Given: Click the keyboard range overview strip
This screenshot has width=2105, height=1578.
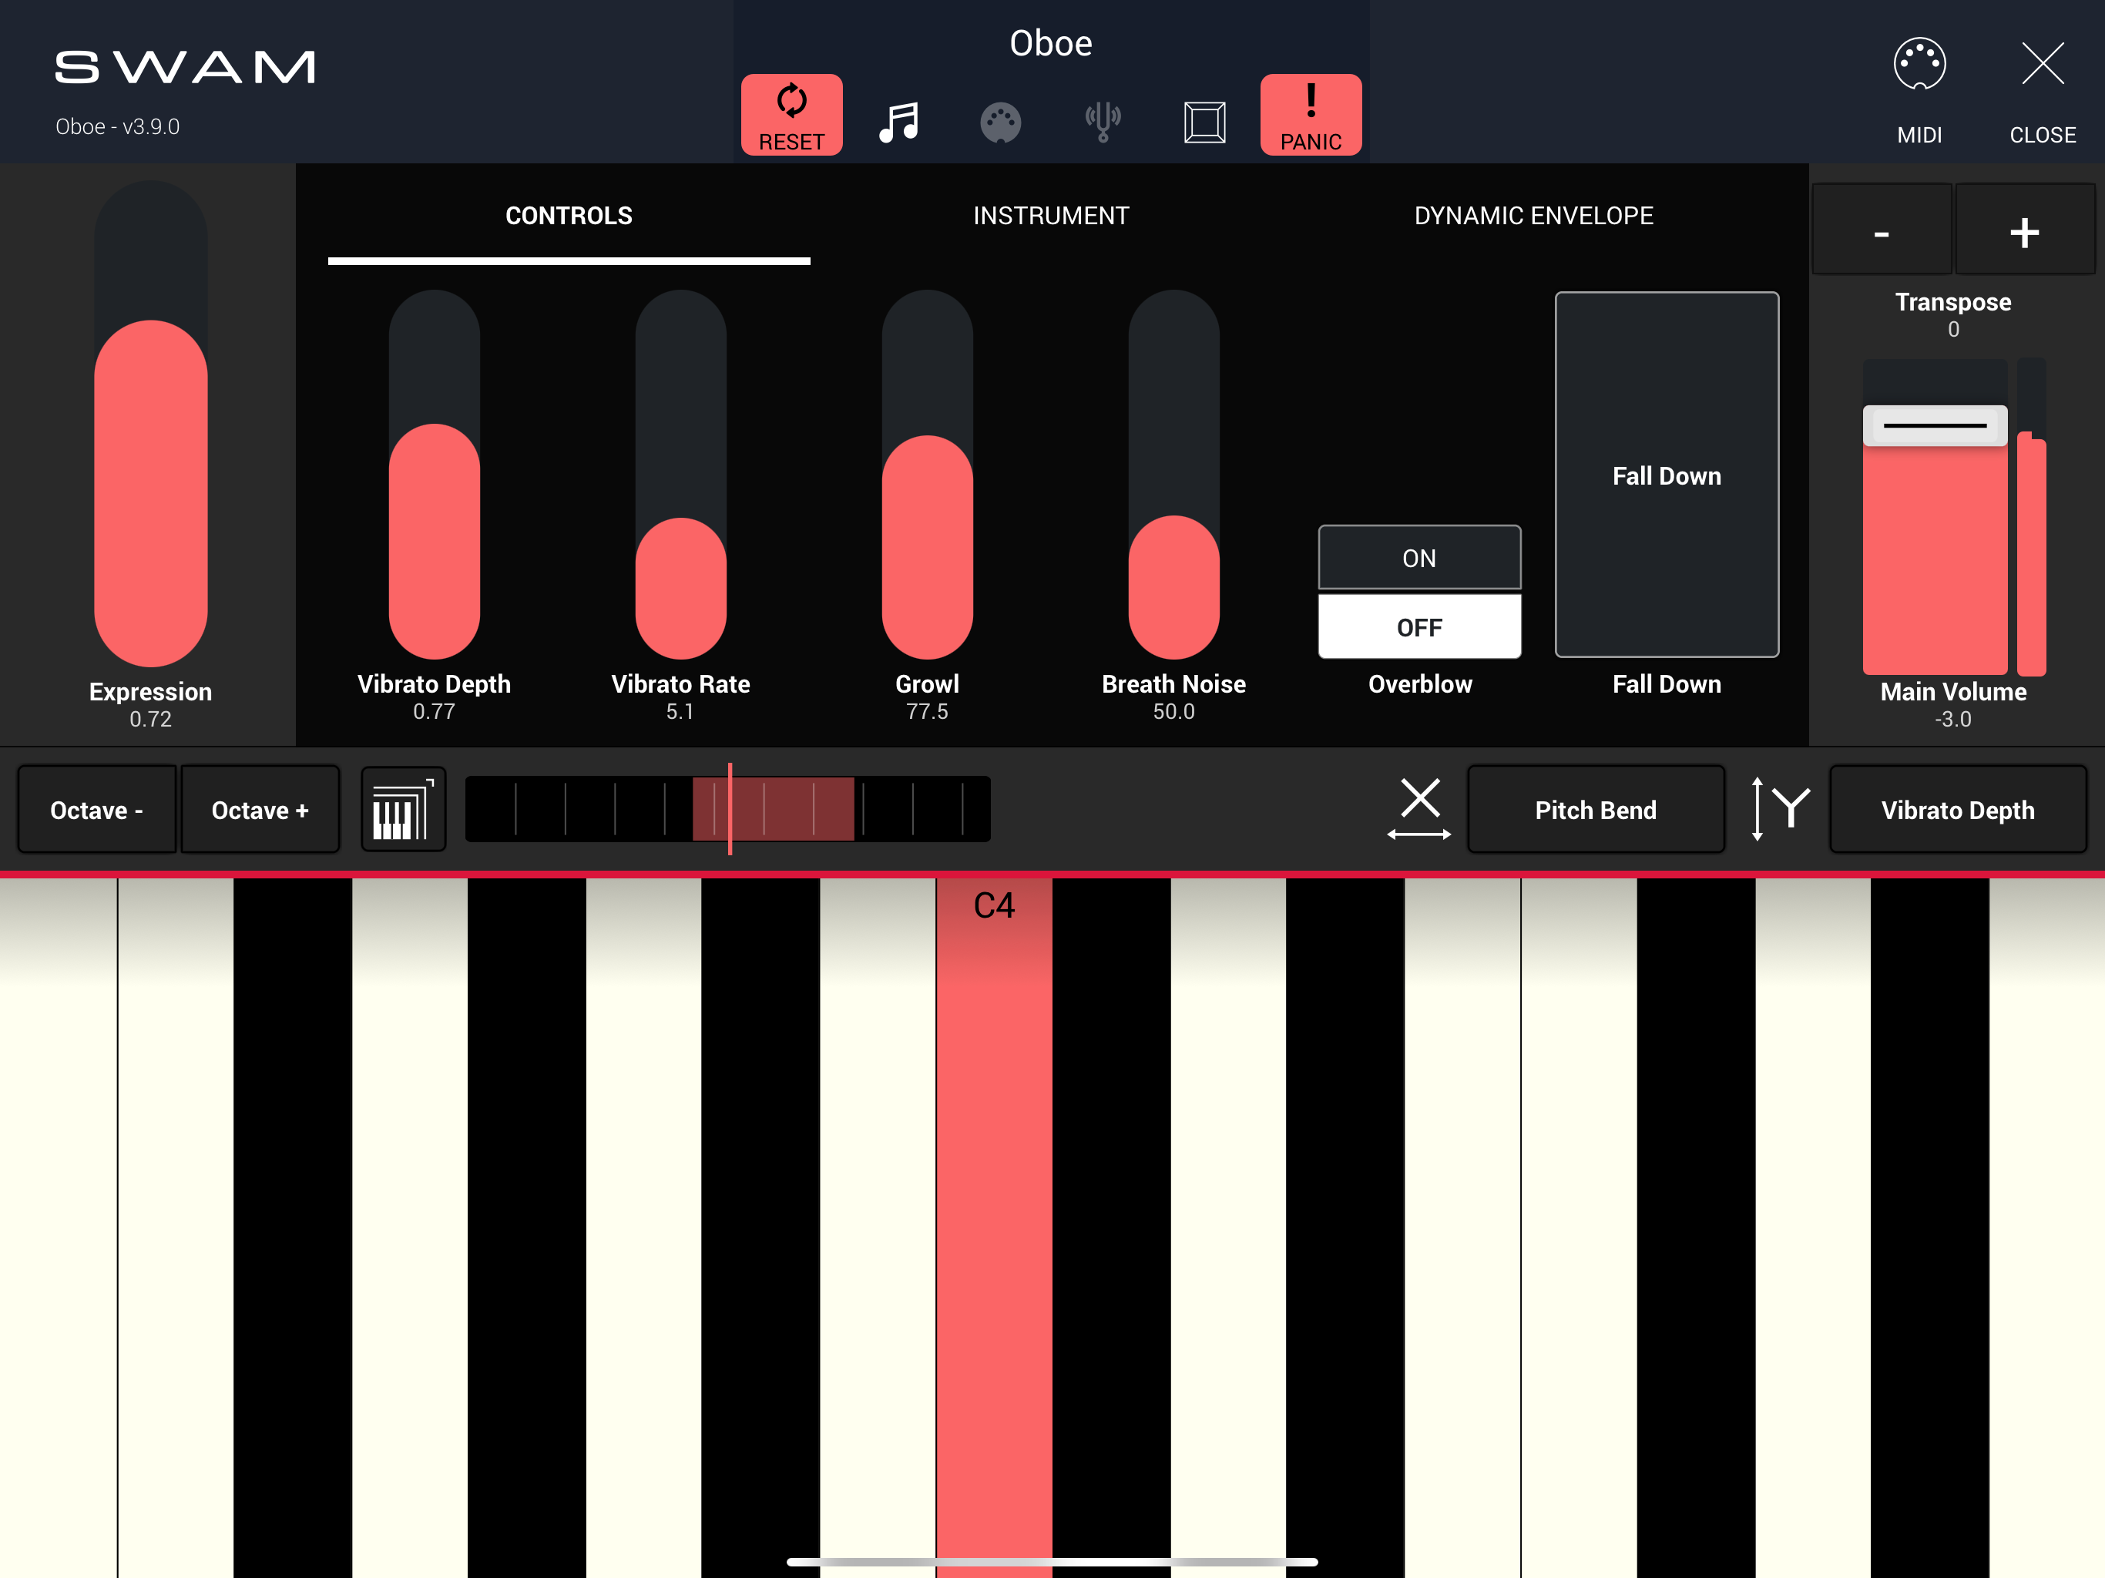Looking at the screenshot, I should click(x=728, y=809).
